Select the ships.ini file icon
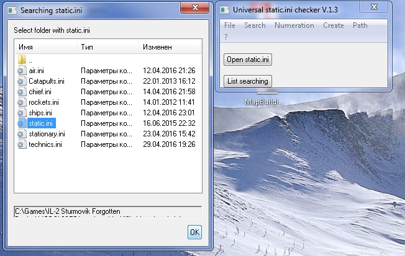Image resolution: width=405 pixels, height=256 pixels. (22, 113)
